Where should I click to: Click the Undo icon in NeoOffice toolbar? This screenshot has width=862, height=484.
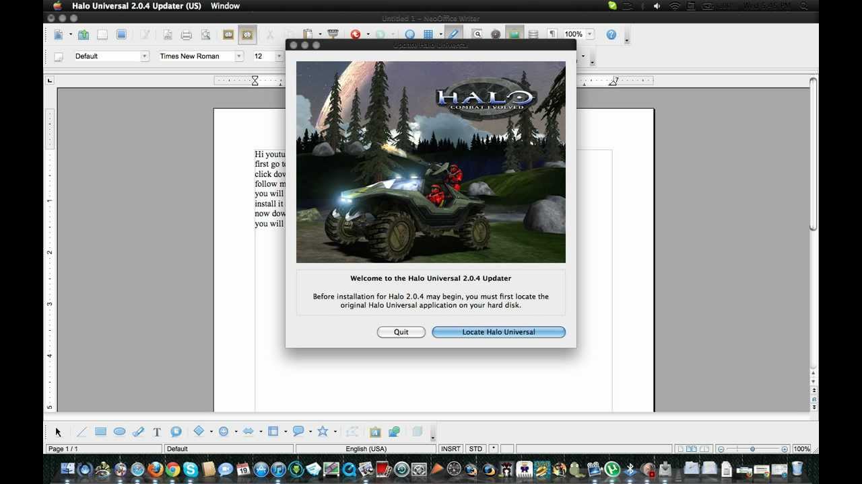[x=356, y=34]
